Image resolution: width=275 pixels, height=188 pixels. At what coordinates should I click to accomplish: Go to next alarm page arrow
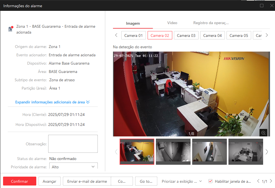pyautogui.click(x=271, y=181)
